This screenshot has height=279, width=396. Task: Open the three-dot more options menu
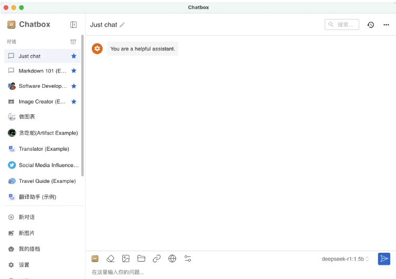coord(386,25)
